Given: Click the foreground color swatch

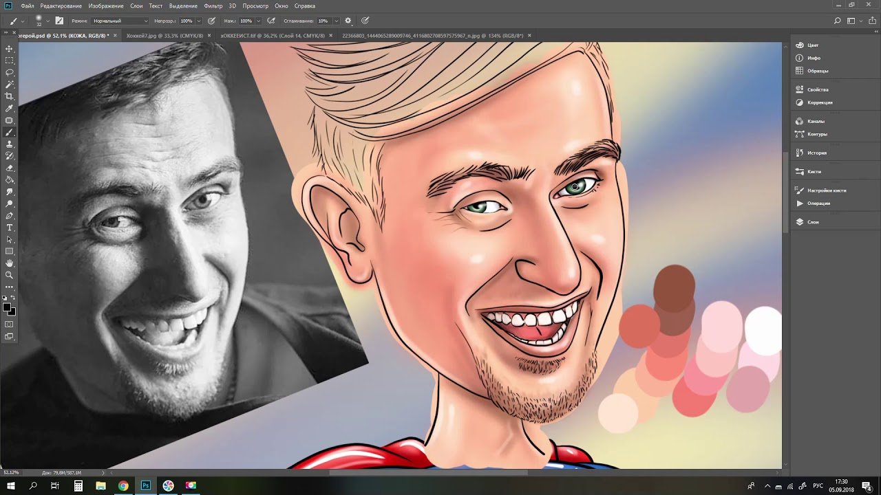Looking at the screenshot, I should coord(7,307).
